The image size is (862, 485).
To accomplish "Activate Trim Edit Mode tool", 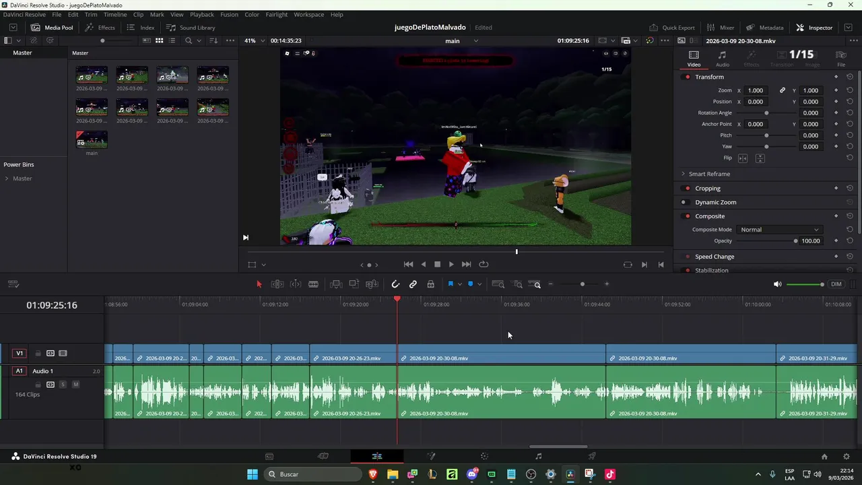I will click(277, 284).
